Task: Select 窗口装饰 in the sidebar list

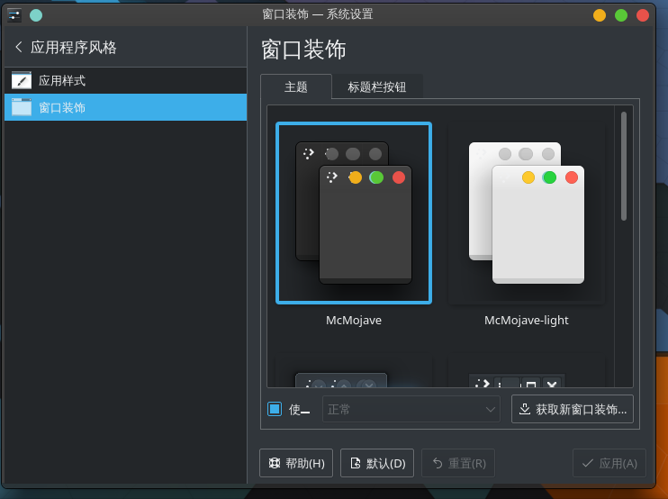Action: [126, 107]
